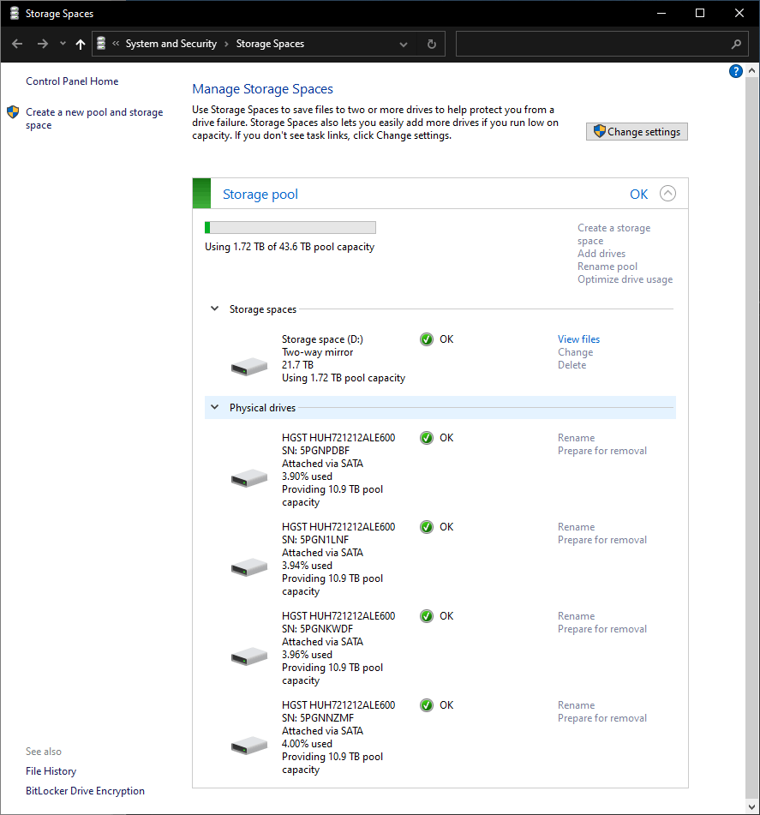Click the OK status icon for drive 5PGNPDBF

click(426, 438)
